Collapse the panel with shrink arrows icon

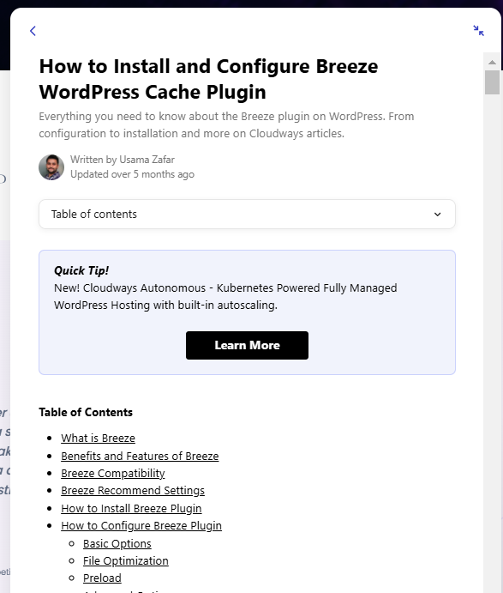pyautogui.click(x=478, y=31)
